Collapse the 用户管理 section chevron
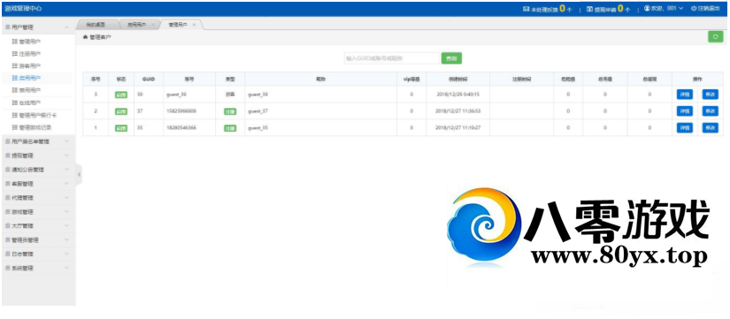730x319 pixels. tap(66, 27)
